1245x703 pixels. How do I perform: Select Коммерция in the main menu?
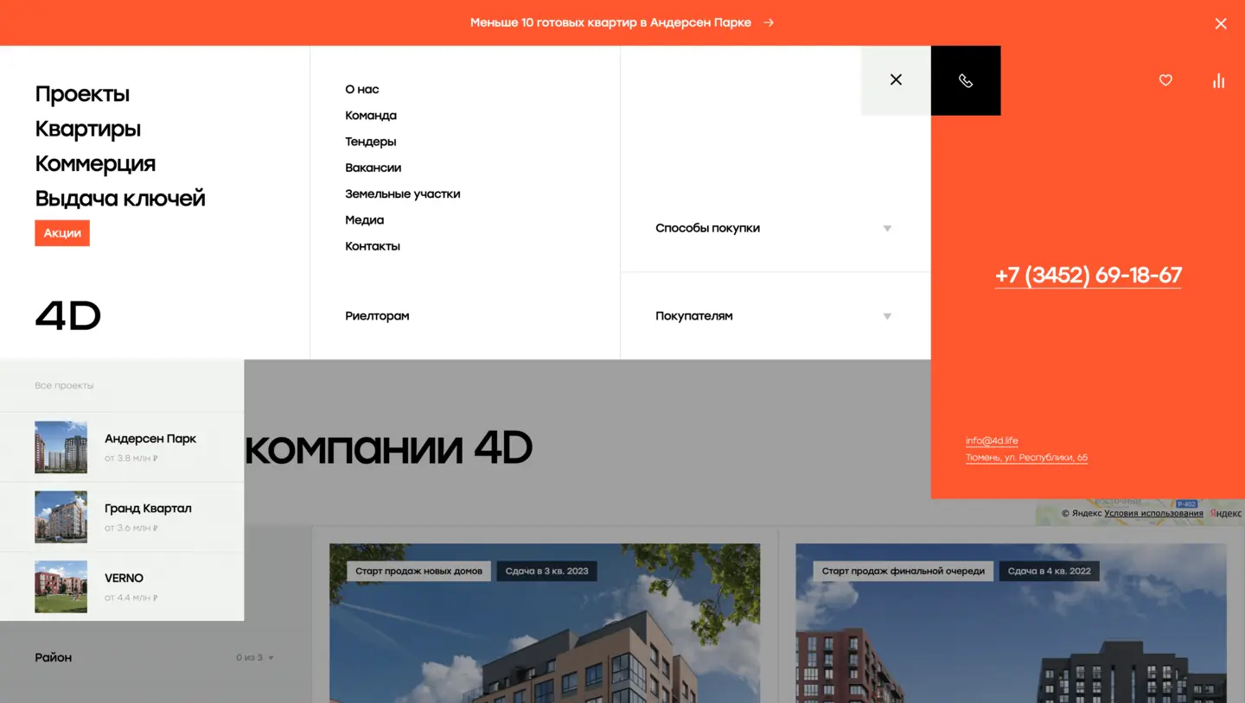(x=95, y=163)
